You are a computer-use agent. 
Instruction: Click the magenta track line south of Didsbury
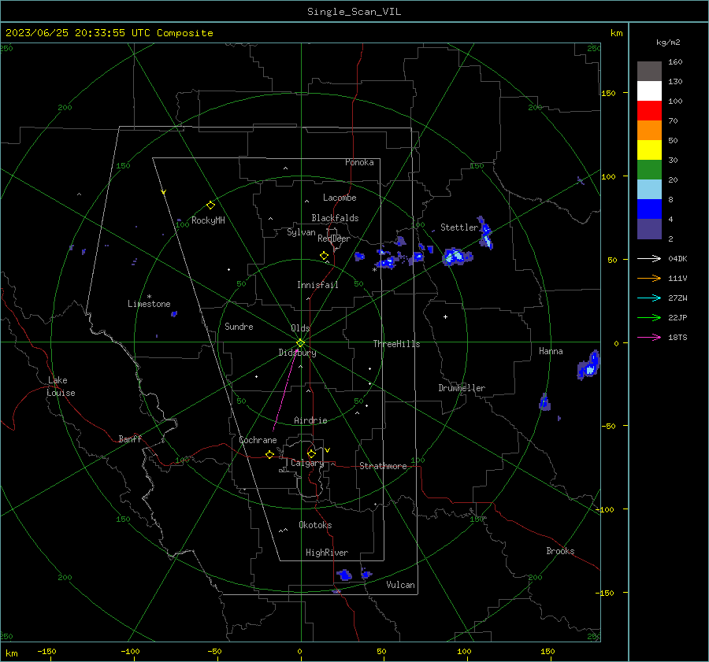click(x=285, y=391)
